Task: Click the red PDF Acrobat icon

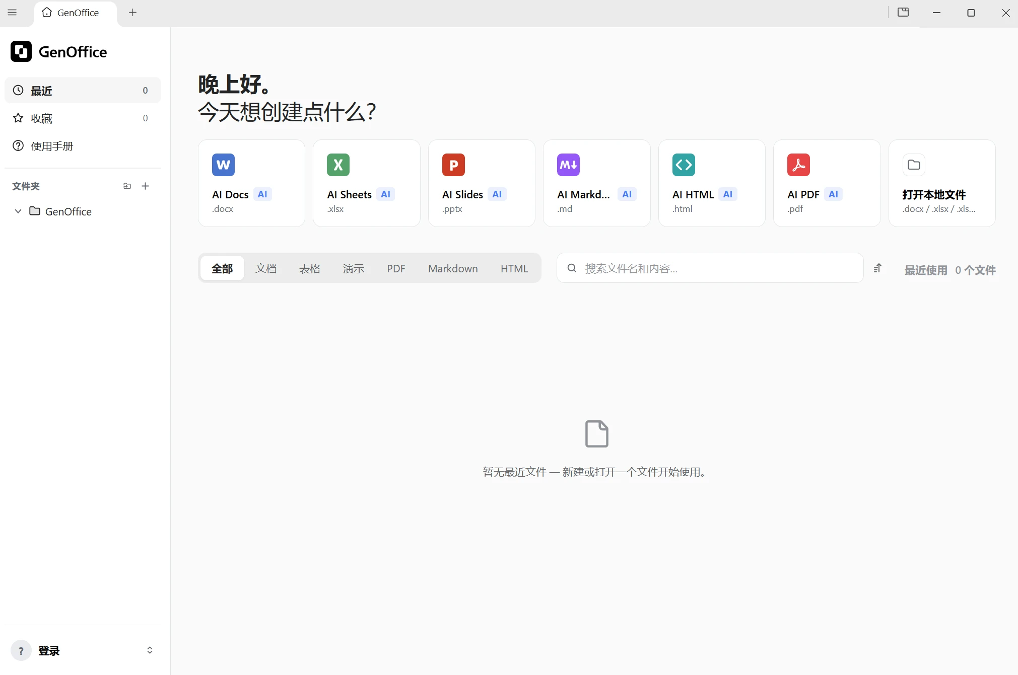Action: 799,165
